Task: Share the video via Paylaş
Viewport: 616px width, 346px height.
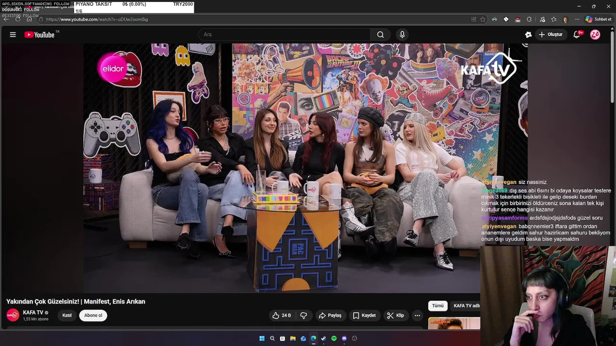Action: 330,315
